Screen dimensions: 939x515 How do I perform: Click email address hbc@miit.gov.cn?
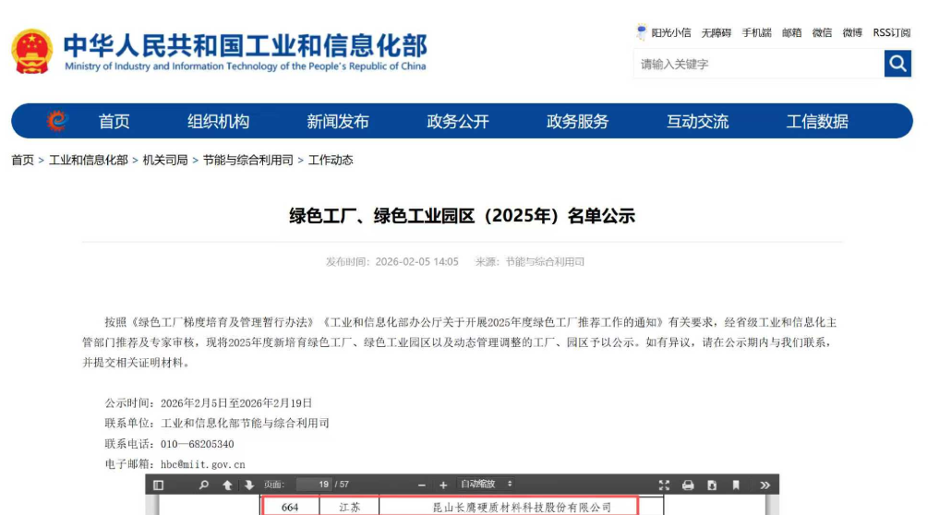tap(203, 464)
